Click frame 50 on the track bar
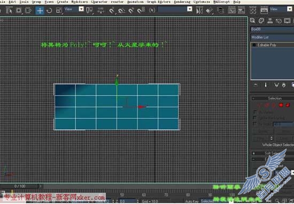Viewport: 294px width, 204px height. (122, 195)
